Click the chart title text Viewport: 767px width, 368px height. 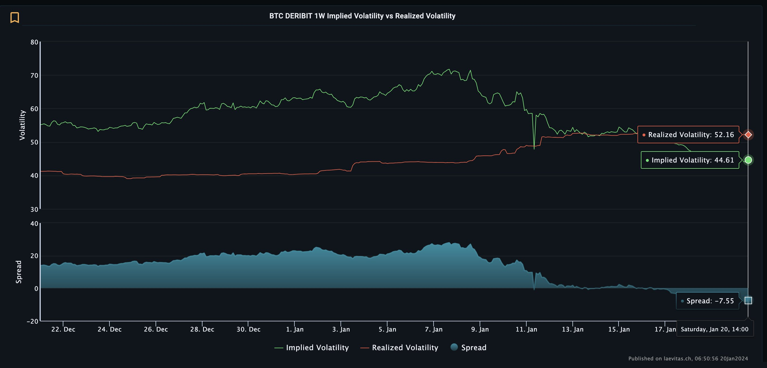point(362,16)
